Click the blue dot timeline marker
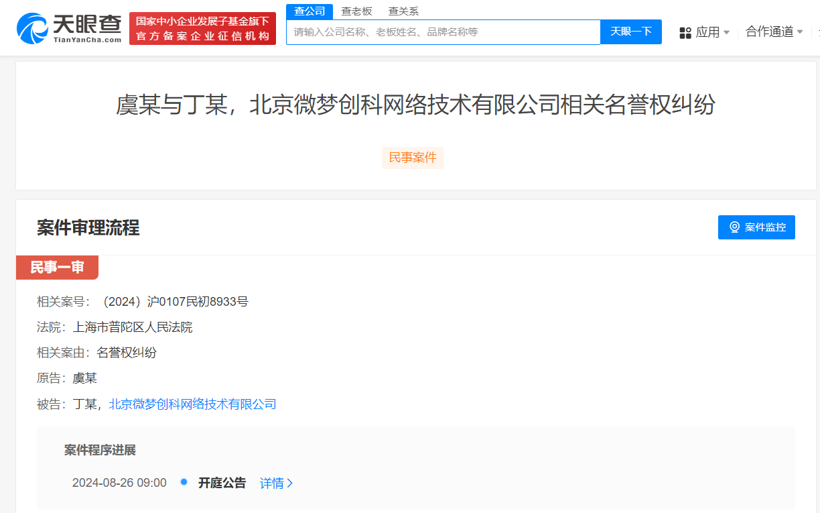Image resolution: width=820 pixels, height=513 pixels. click(x=184, y=482)
